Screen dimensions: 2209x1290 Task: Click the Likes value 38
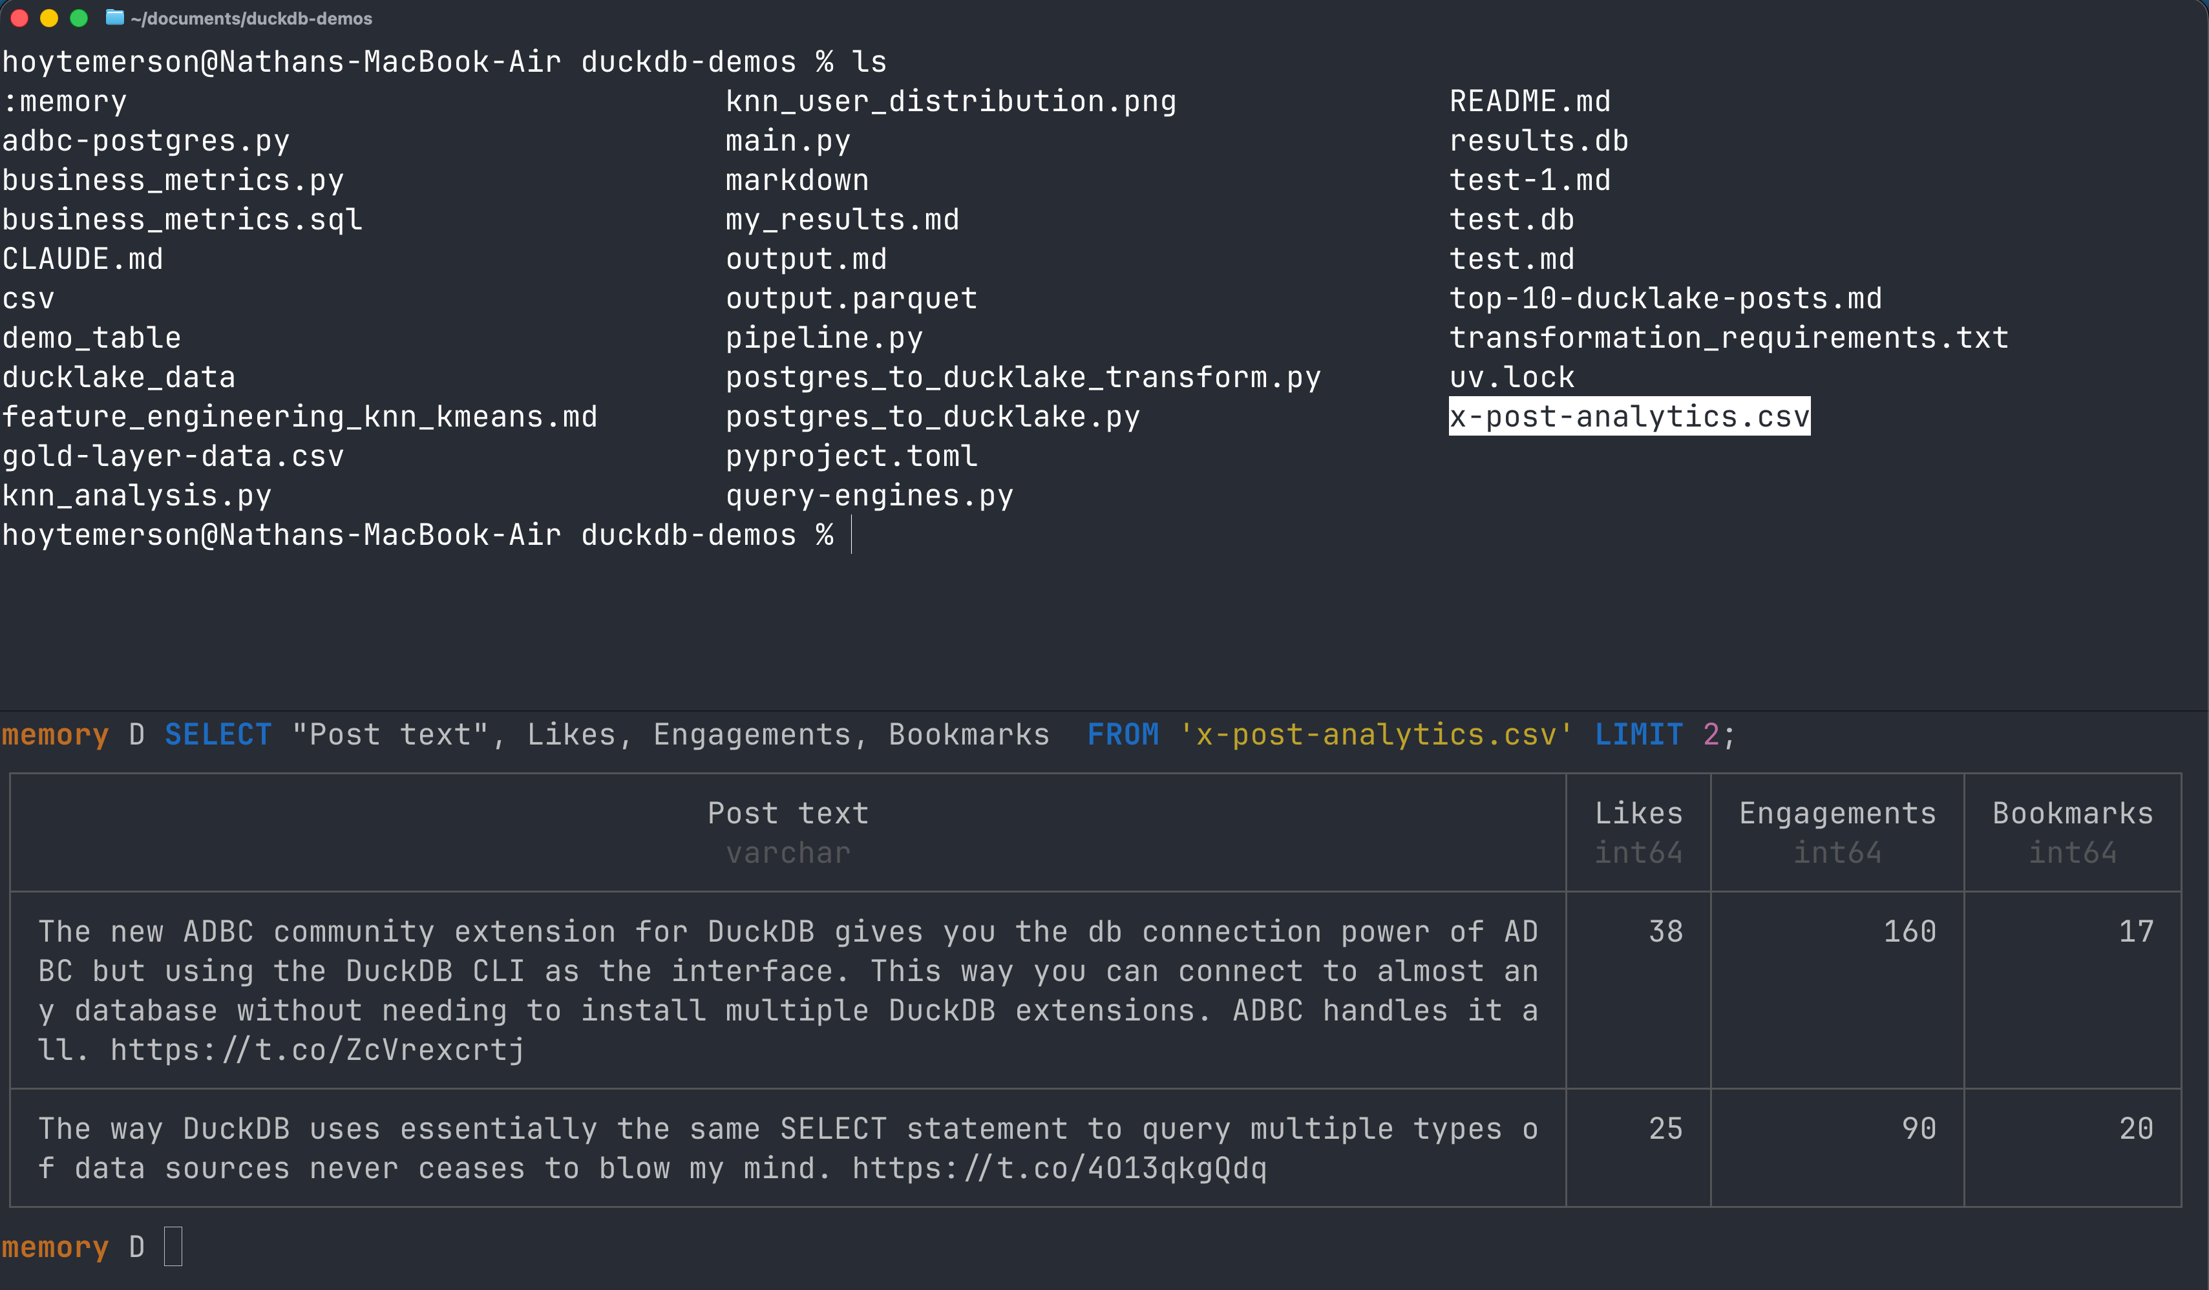[1665, 931]
